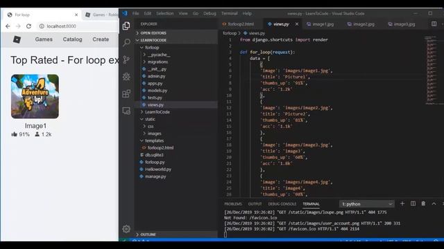This screenshot has height=249, width=444.
Task: Click the Catalog link in navbar
Action: [x=72, y=39]
